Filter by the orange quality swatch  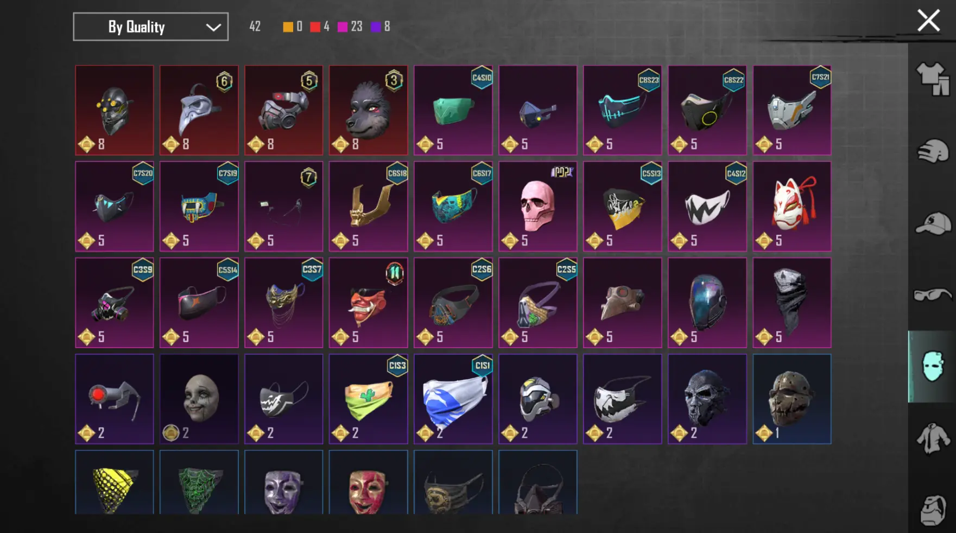[x=288, y=27]
